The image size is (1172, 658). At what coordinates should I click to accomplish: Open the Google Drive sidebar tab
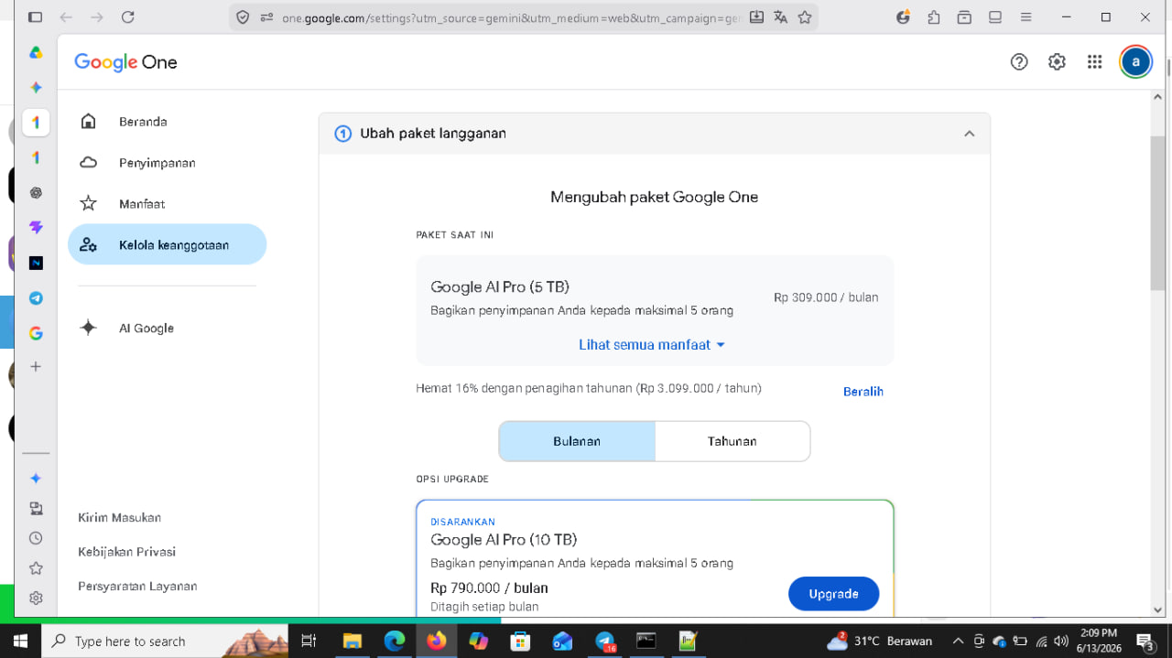(36, 52)
